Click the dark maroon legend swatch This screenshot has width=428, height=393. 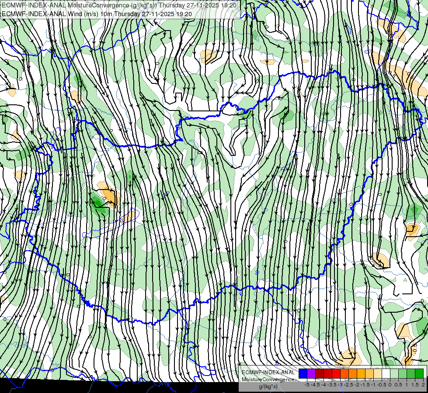[320, 374]
